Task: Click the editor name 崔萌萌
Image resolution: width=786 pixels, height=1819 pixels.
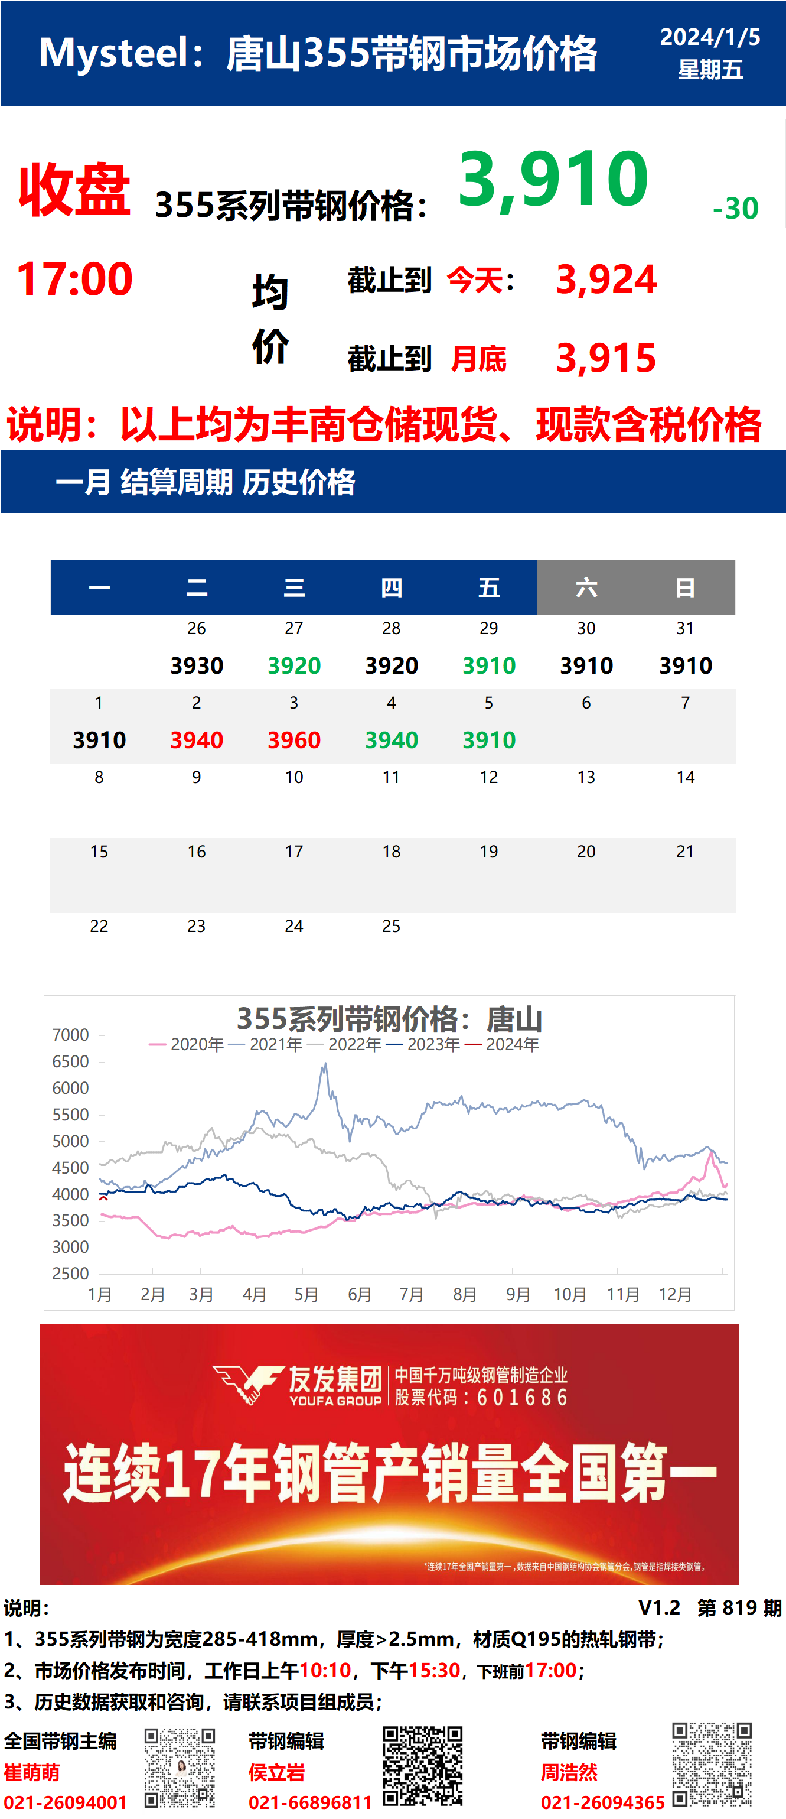Action: [x=32, y=1772]
